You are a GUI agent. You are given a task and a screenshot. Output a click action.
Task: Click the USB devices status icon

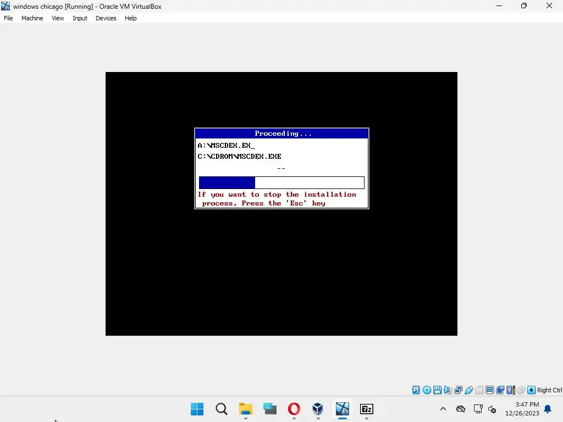468,390
